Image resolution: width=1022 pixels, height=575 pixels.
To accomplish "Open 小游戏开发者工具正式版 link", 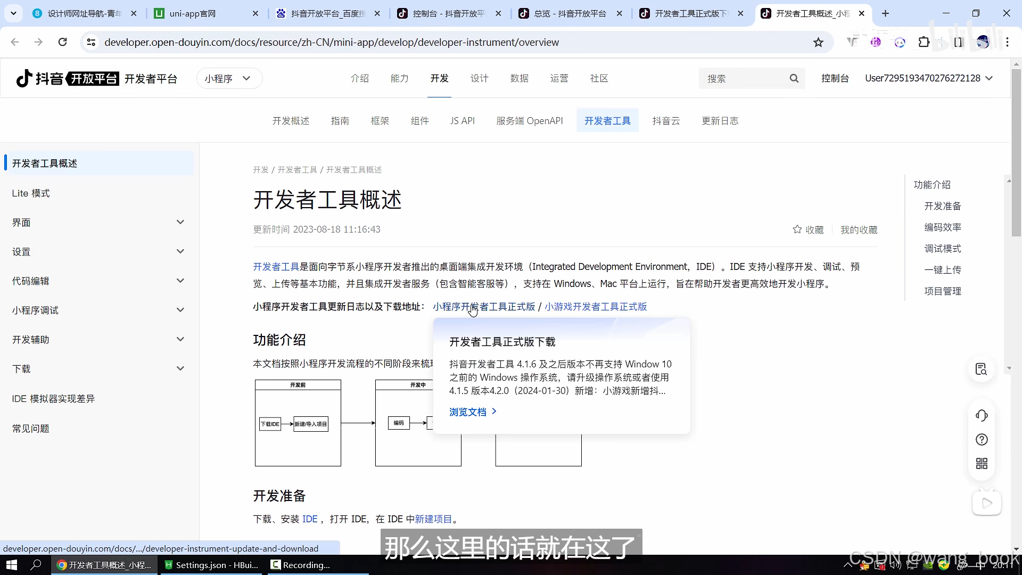I will click(596, 307).
